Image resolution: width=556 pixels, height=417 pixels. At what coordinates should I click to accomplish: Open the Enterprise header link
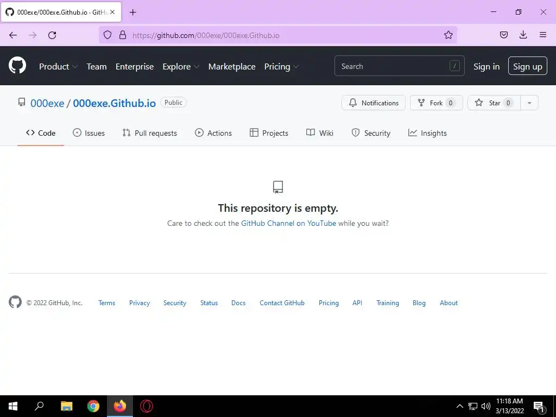pyautogui.click(x=135, y=67)
